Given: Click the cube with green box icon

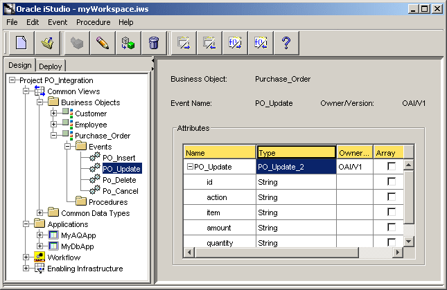Looking at the screenshot, I should point(128,43).
